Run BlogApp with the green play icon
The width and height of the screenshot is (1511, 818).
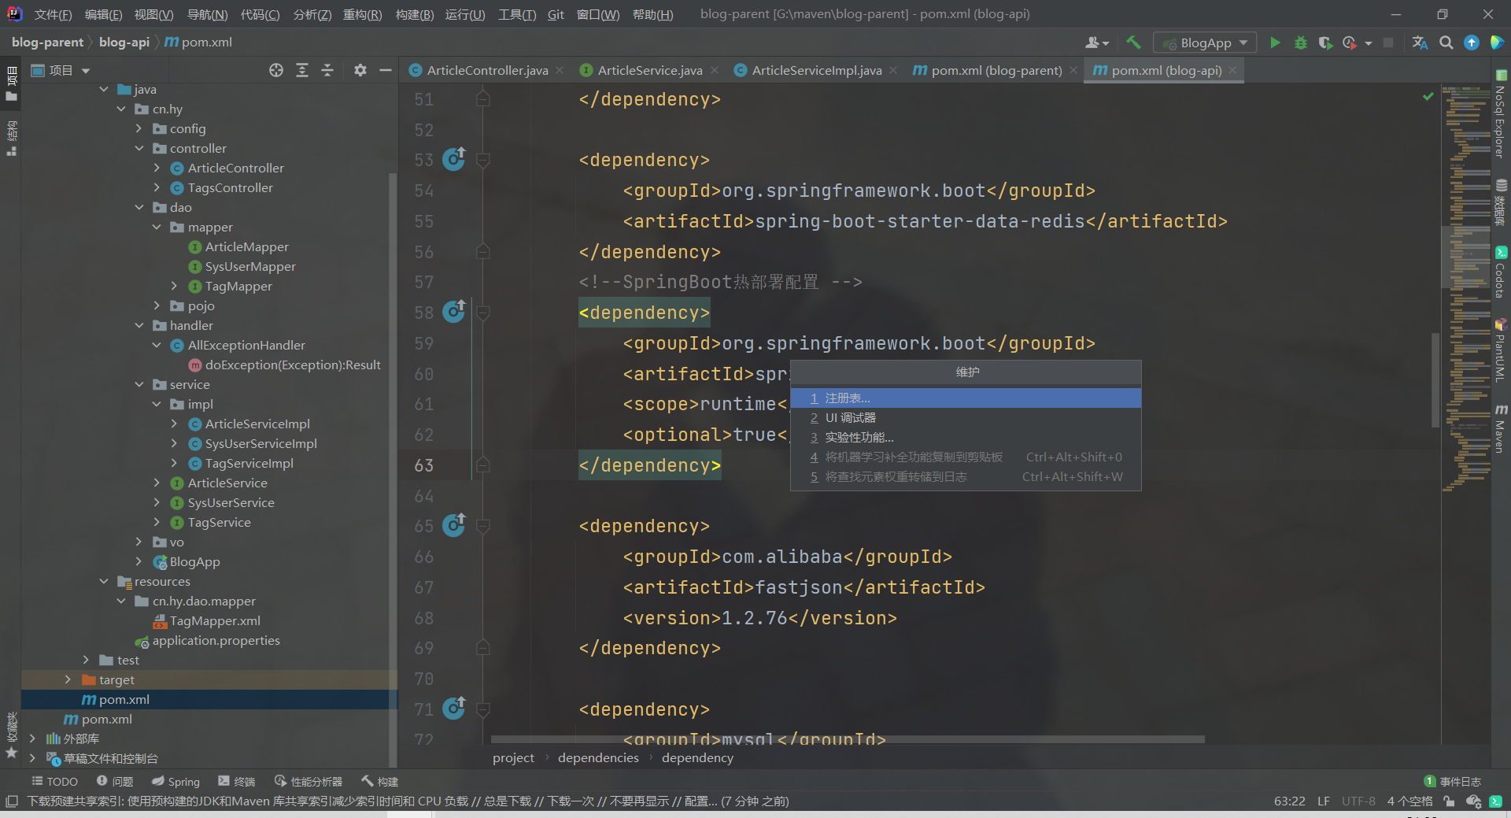click(x=1275, y=43)
